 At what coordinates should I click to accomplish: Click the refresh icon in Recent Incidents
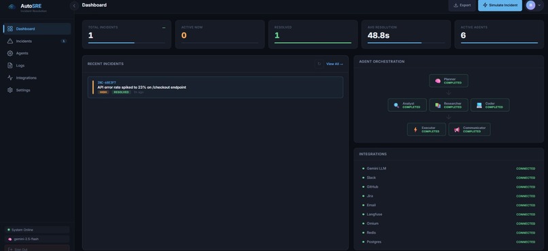319,64
